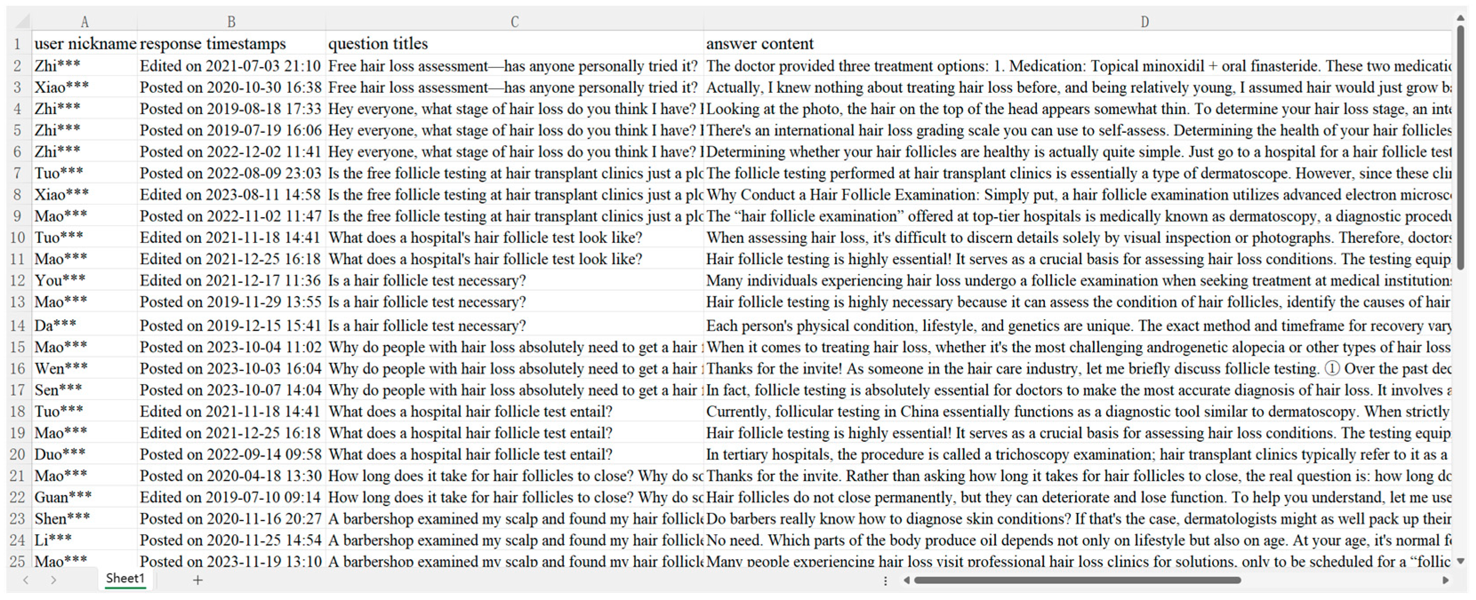The width and height of the screenshot is (1476, 600).
Task: Click horizontal scrollbar left arrow
Action: (x=907, y=580)
